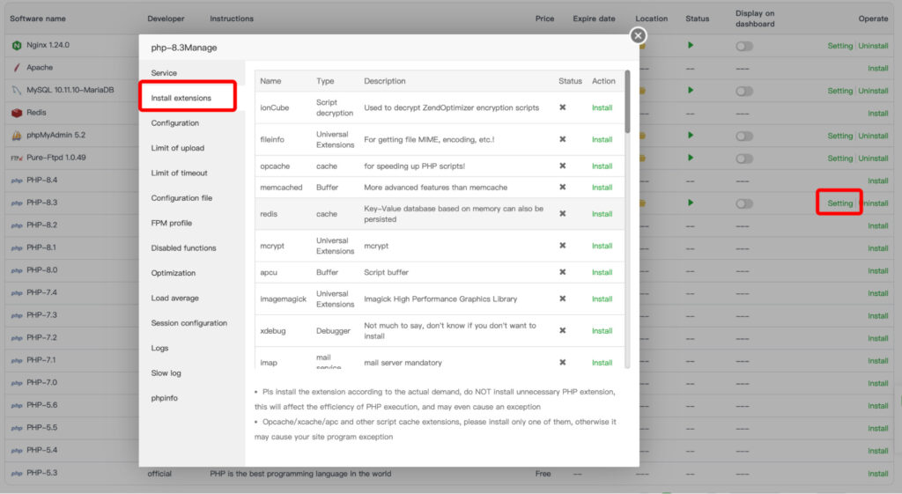
Task: Install the redis cache extension
Action: tap(602, 214)
